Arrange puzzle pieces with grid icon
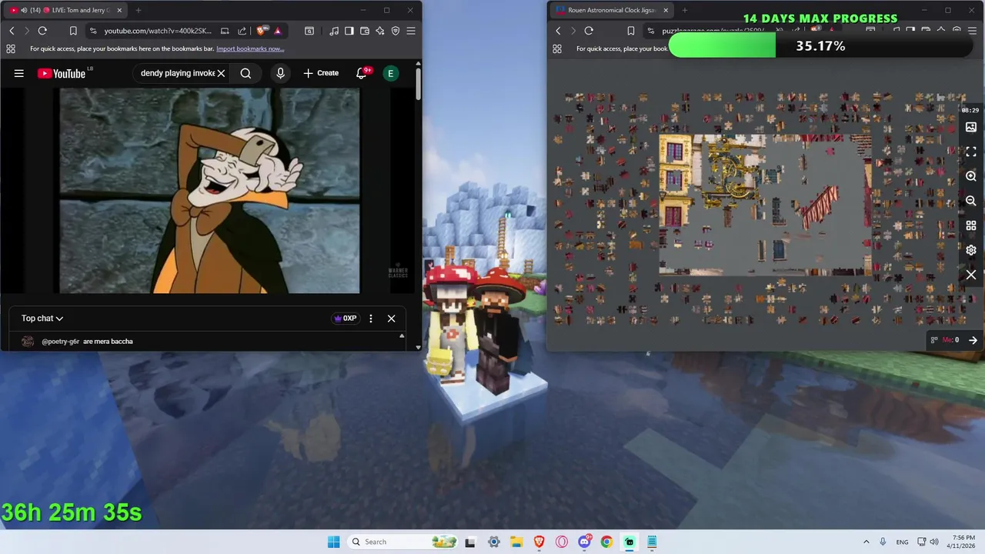The height and width of the screenshot is (554, 985). (x=971, y=225)
